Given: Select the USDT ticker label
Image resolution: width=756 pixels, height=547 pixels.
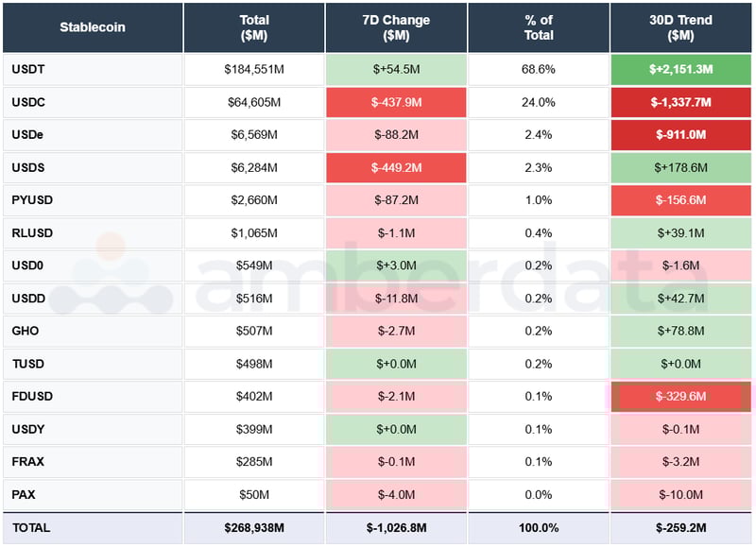Looking at the screenshot, I should [x=28, y=69].
